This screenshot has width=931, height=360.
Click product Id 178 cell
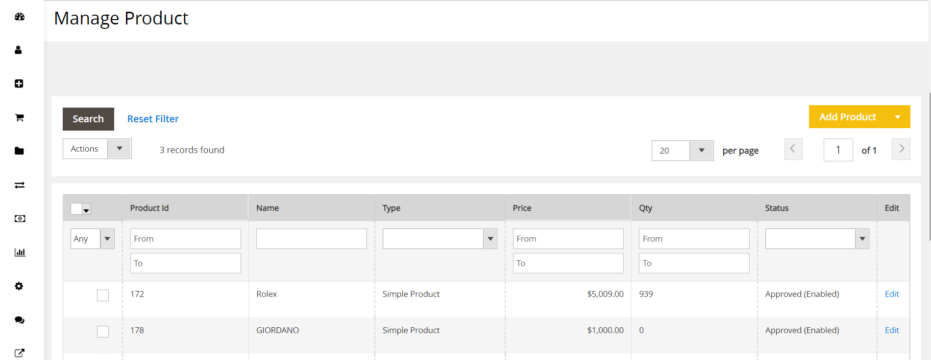[137, 330]
